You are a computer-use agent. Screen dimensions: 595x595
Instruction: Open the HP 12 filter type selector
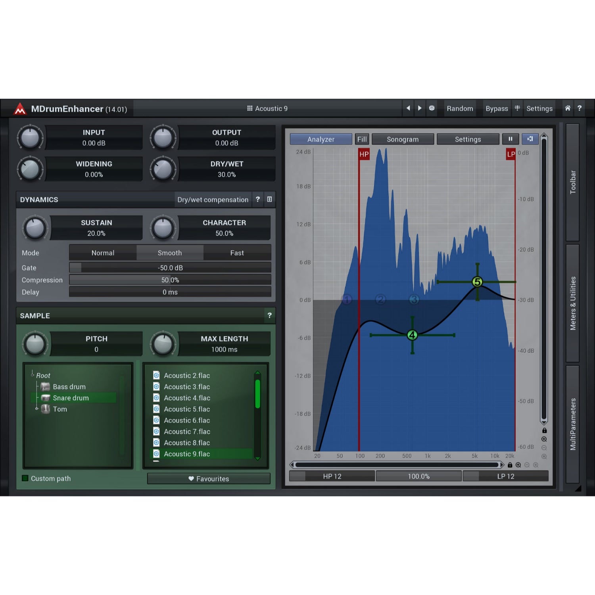pyautogui.click(x=332, y=476)
